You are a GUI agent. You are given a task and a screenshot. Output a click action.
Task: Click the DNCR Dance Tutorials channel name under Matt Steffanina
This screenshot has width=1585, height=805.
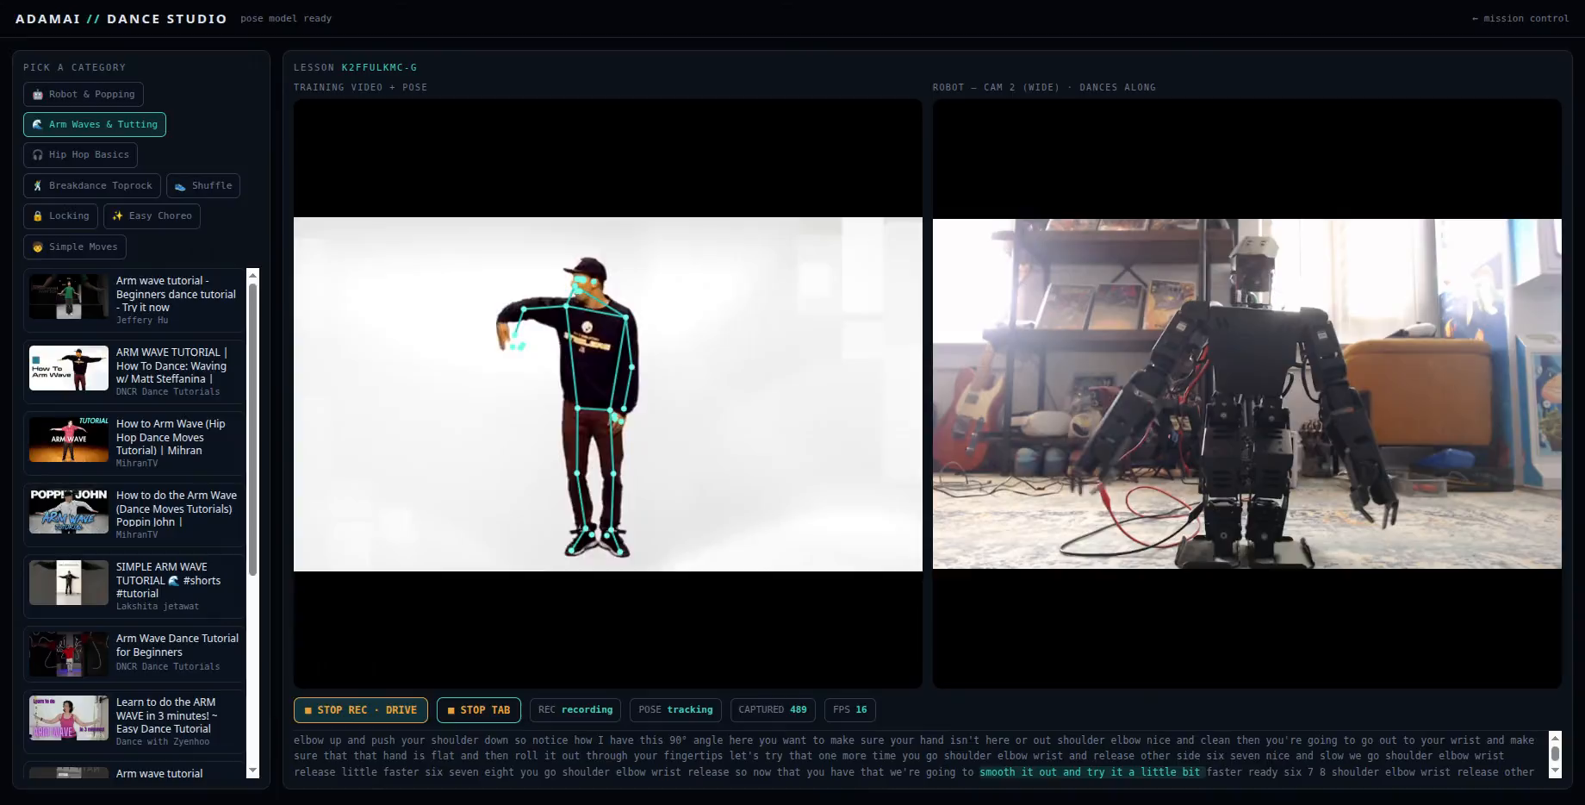tap(168, 392)
